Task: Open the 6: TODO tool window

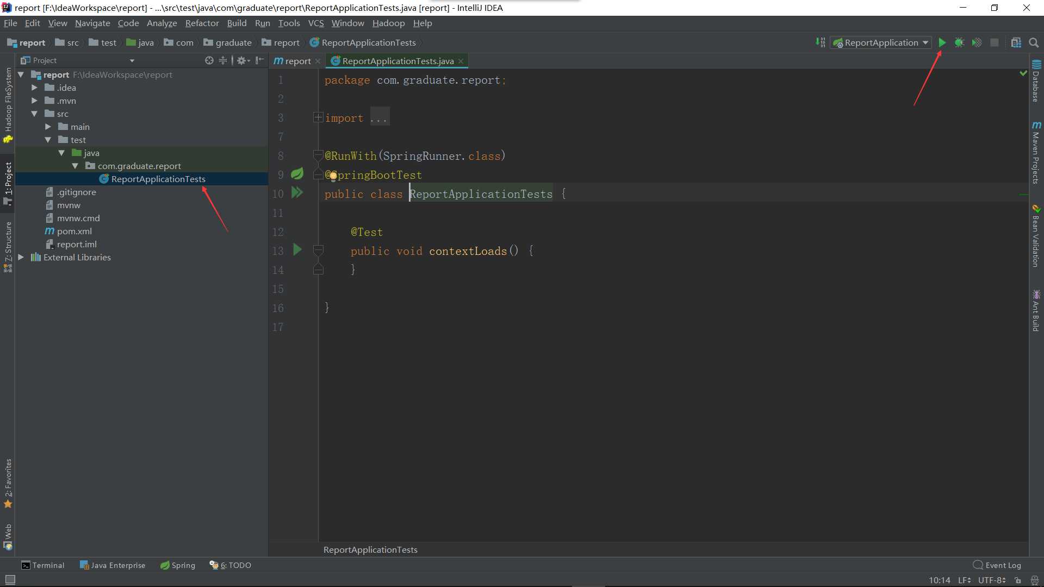Action: 231,565
